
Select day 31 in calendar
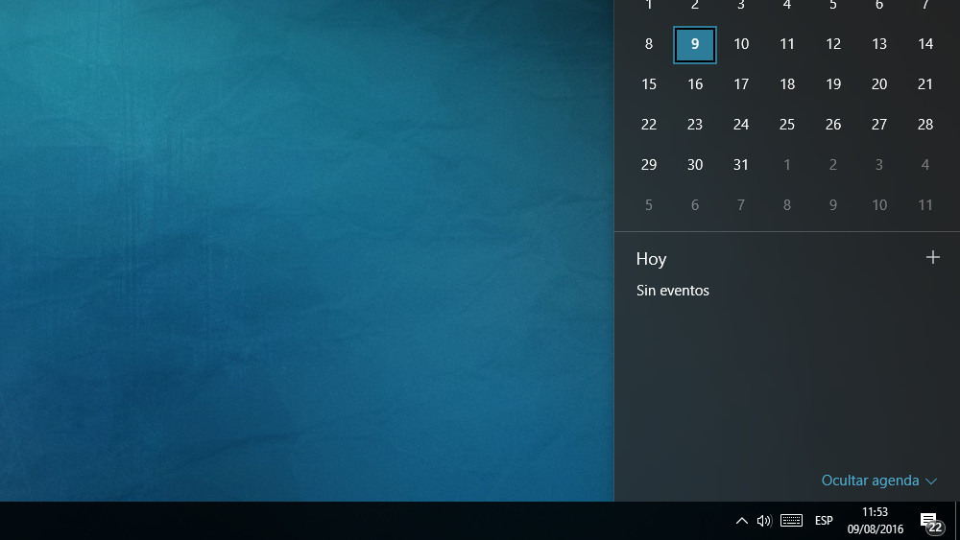(x=741, y=165)
